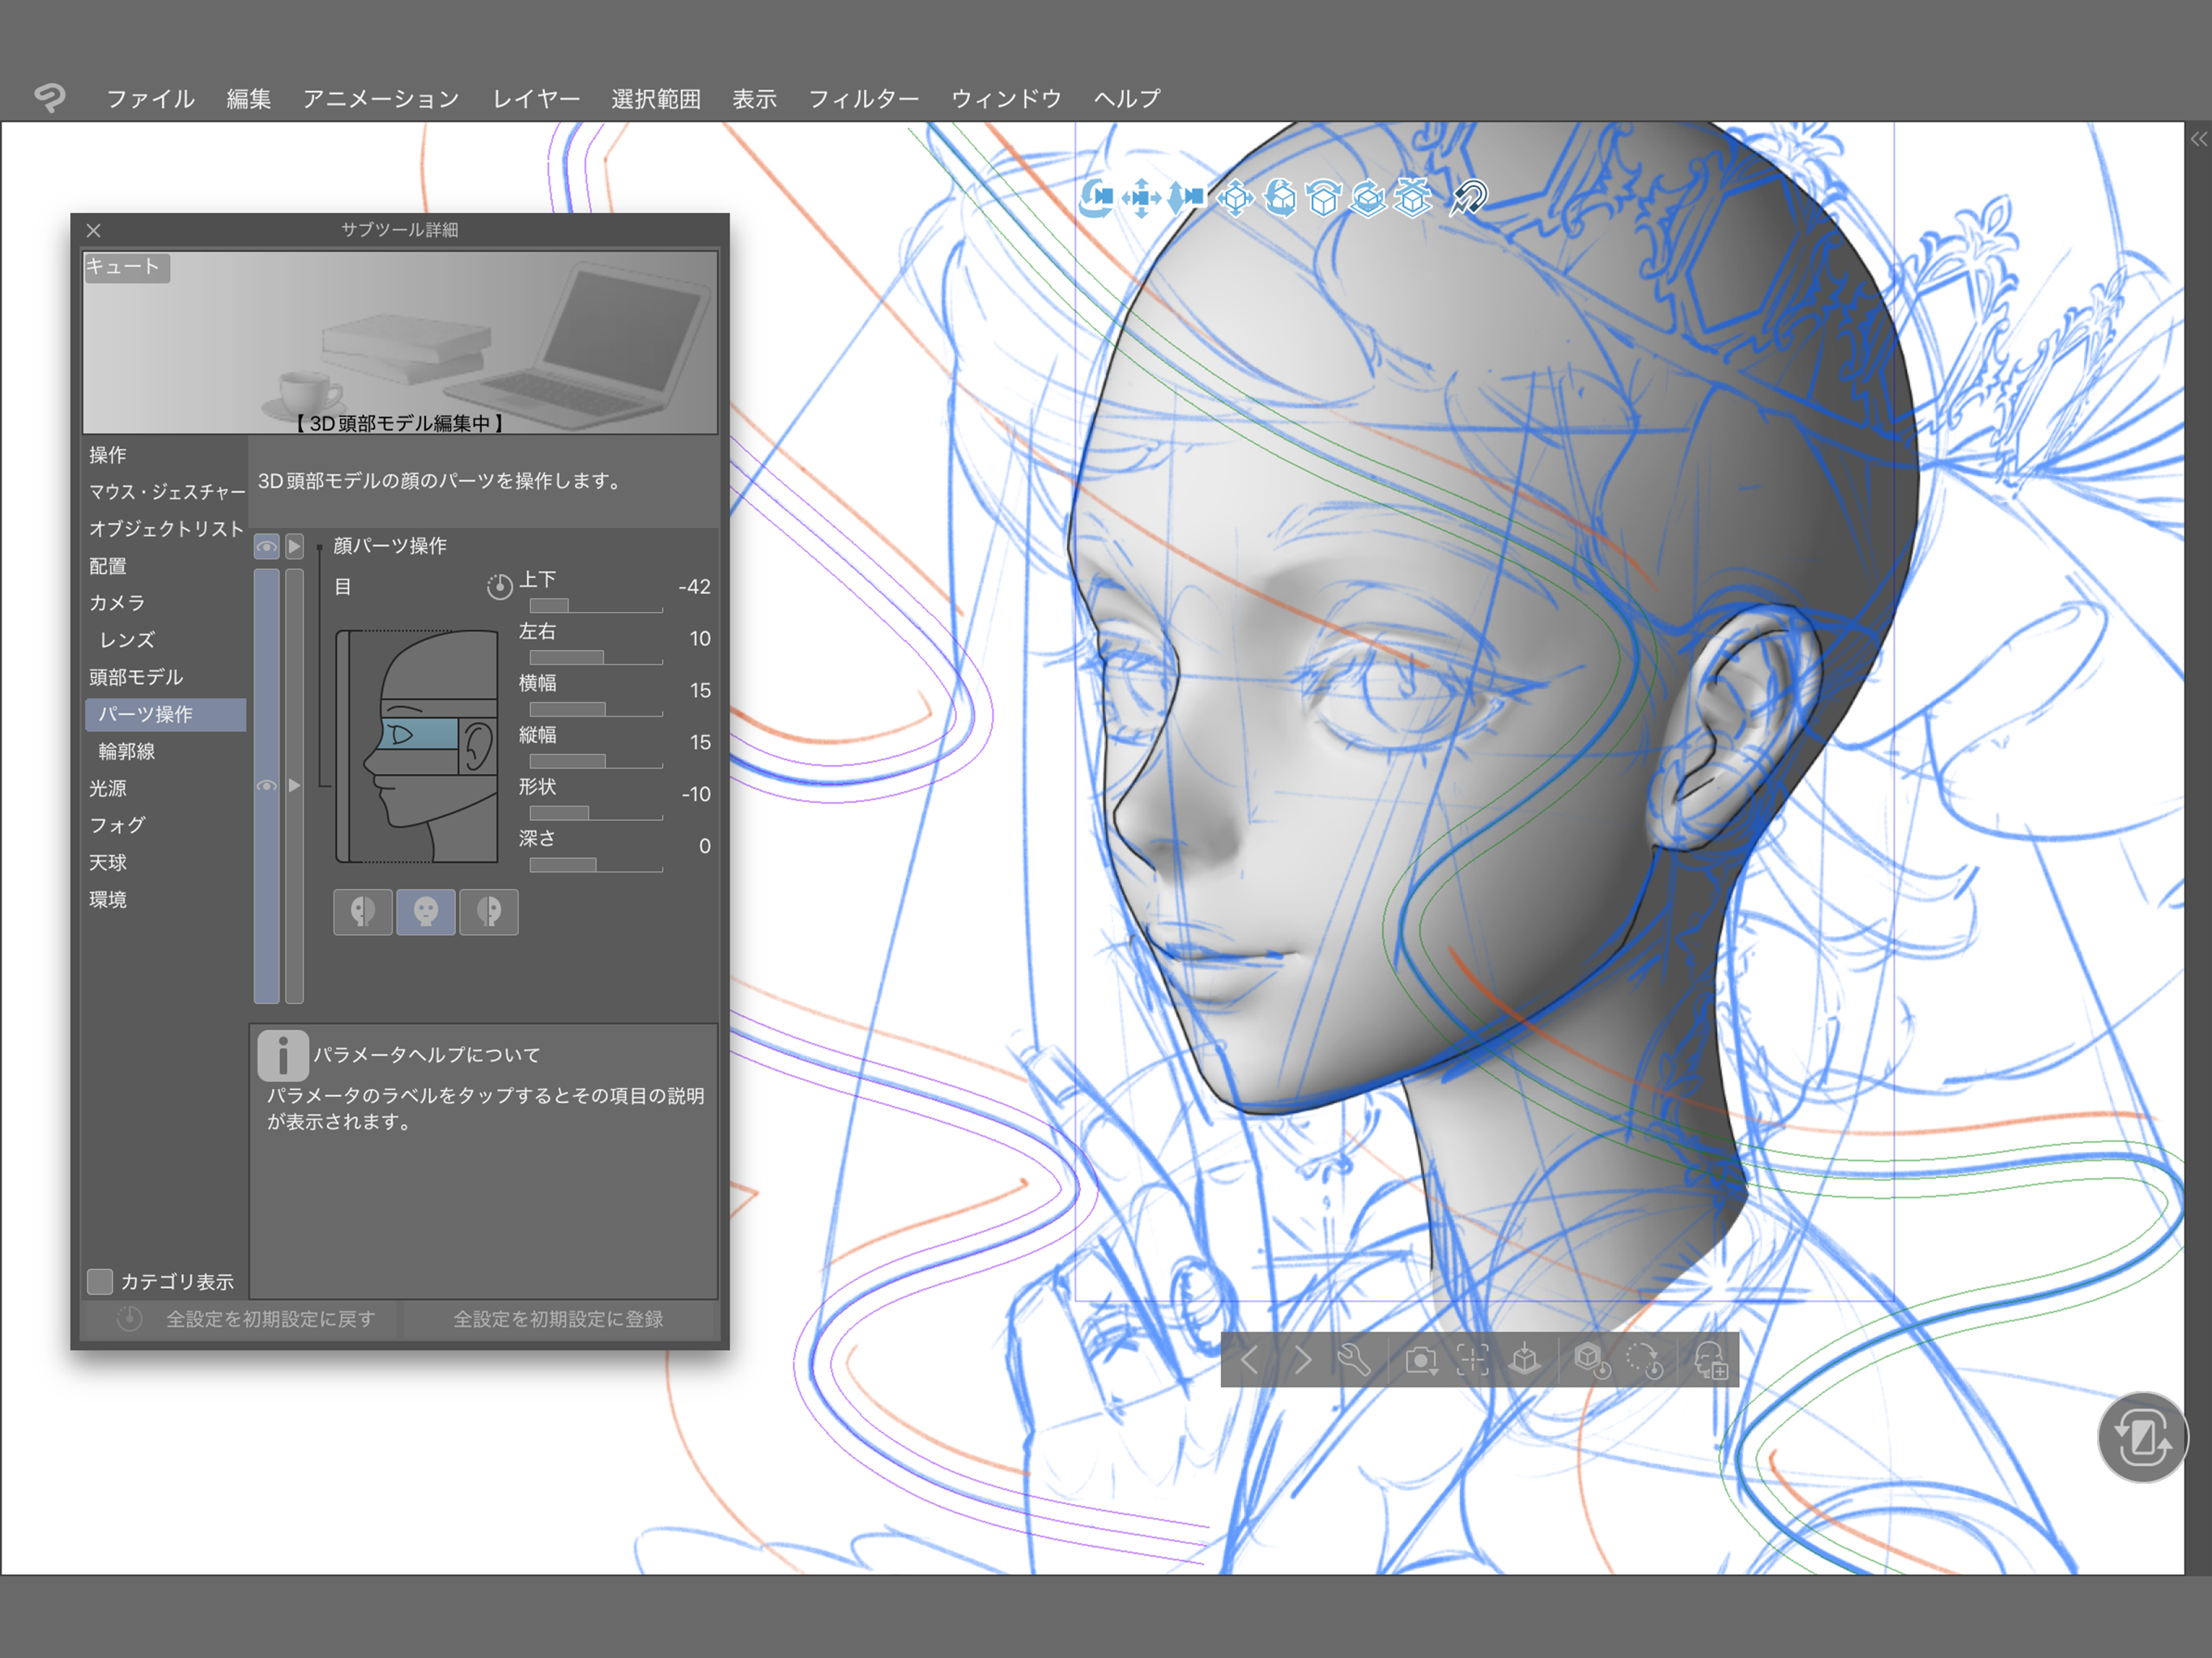The height and width of the screenshot is (1658, 2212).
Task: Toggle eye visibility for 顔パーツ操作 category
Action: [x=266, y=546]
